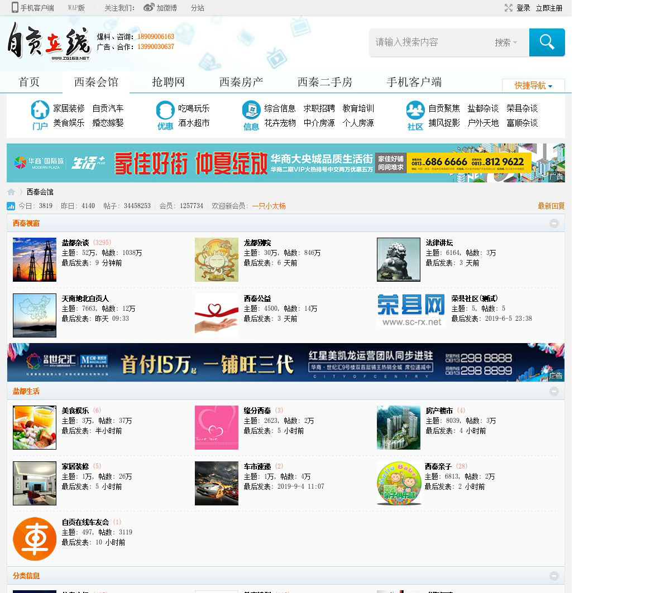Open the 车市速递 car thumbnail
The image size is (670, 593).
(217, 484)
